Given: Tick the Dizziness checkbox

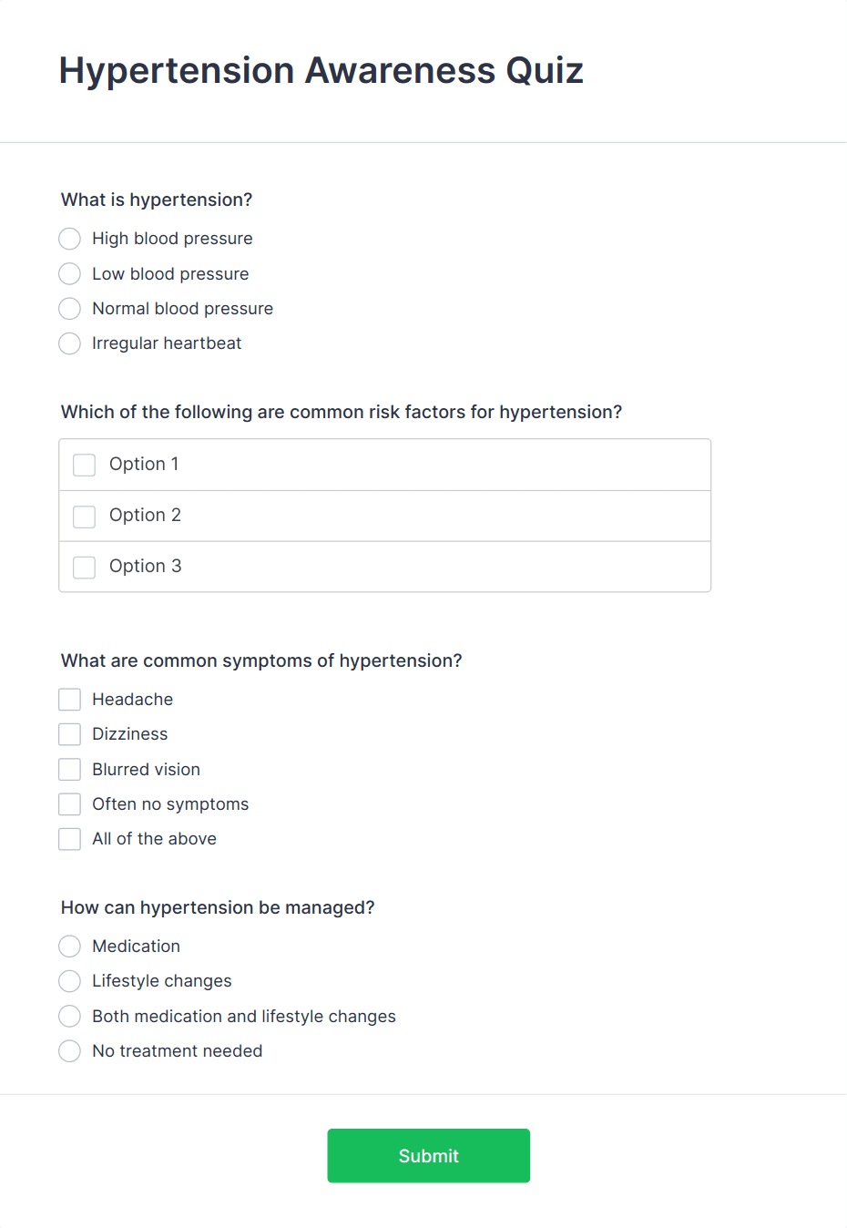Looking at the screenshot, I should click(x=70, y=734).
